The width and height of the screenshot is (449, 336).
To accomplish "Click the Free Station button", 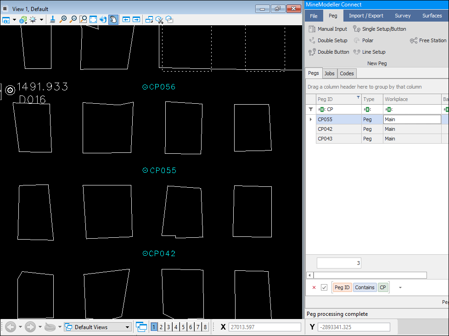I will 428,40.
